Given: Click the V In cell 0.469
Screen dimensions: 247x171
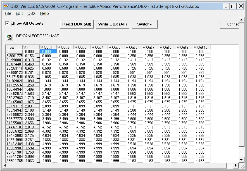Looking at the screenshot, I should tap(31, 64).
